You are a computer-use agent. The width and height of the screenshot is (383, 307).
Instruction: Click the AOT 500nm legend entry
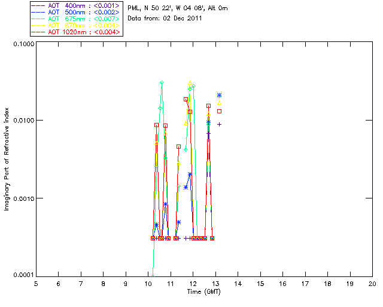pyautogui.click(x=77, y=12)
